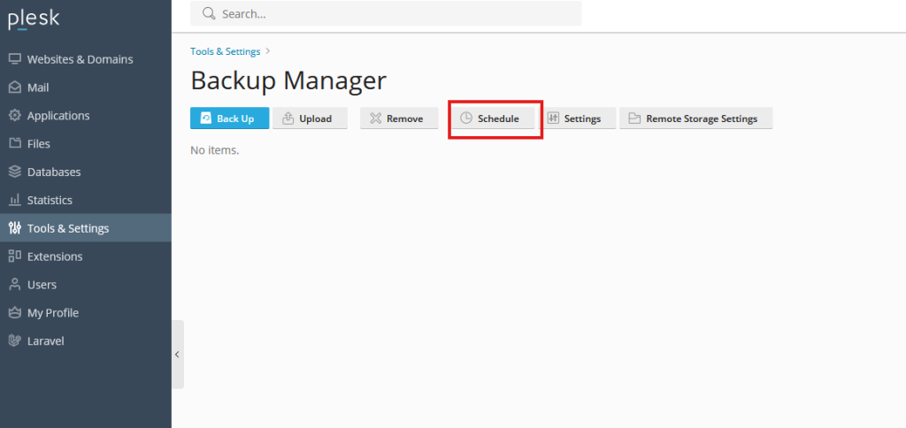The height and width of the screenshot is (428, 906).
Task: Click the Databases stack icon
Action: coord(14,172)
